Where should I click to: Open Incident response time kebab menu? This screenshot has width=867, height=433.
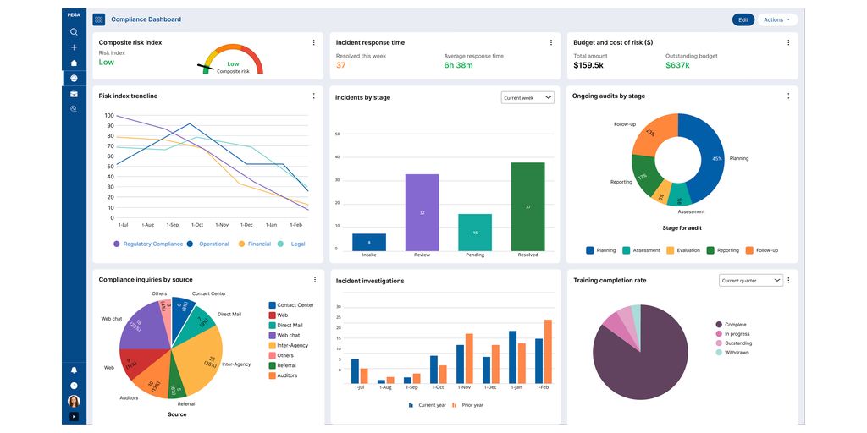point(550,42)
